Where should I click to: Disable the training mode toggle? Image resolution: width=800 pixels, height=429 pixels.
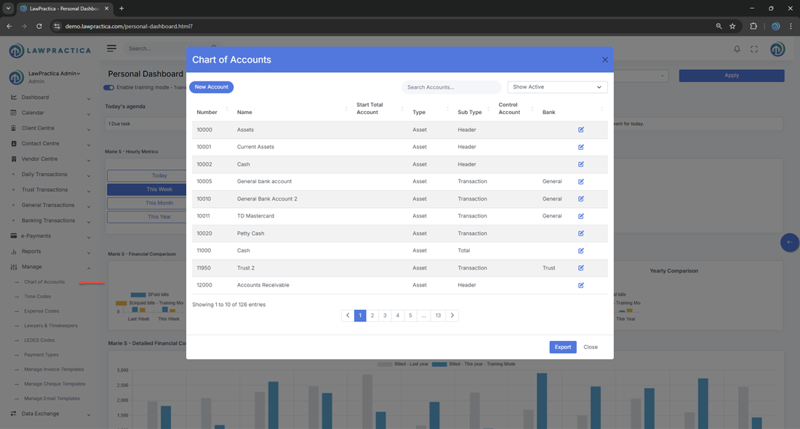(x=109, y=87)
